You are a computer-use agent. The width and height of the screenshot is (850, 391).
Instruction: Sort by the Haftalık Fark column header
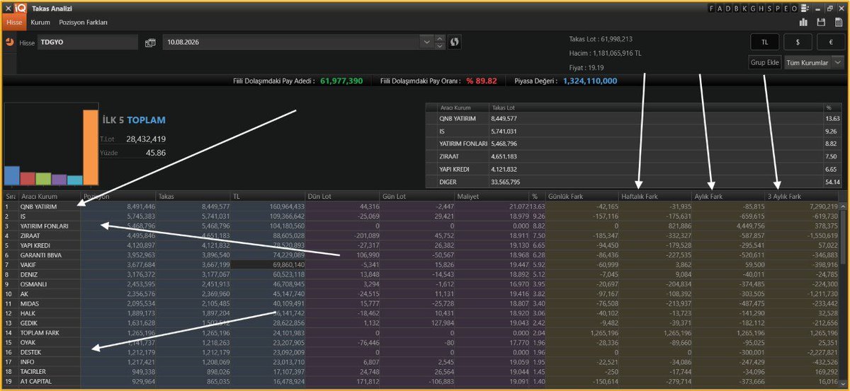point(655,196)
